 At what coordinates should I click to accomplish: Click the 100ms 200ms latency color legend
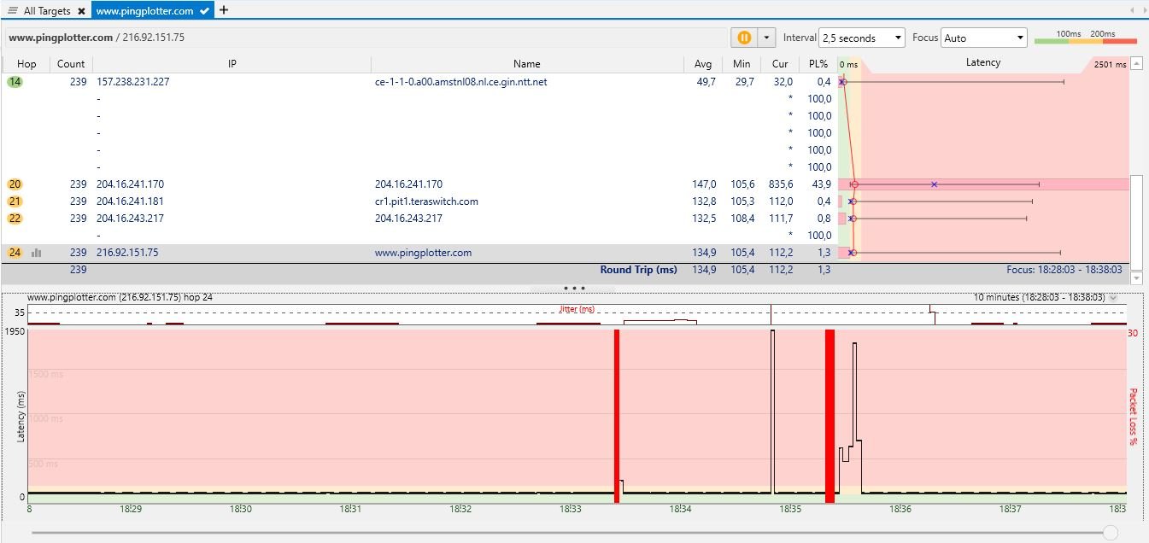click(x=1086, y=37)
